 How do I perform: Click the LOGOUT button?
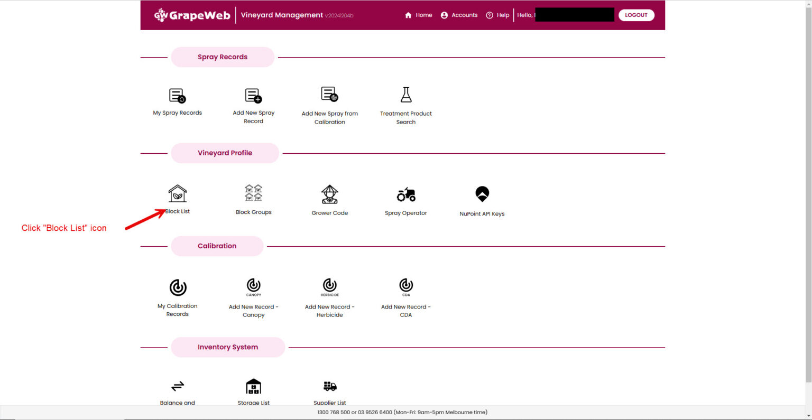tap(636, 15)
